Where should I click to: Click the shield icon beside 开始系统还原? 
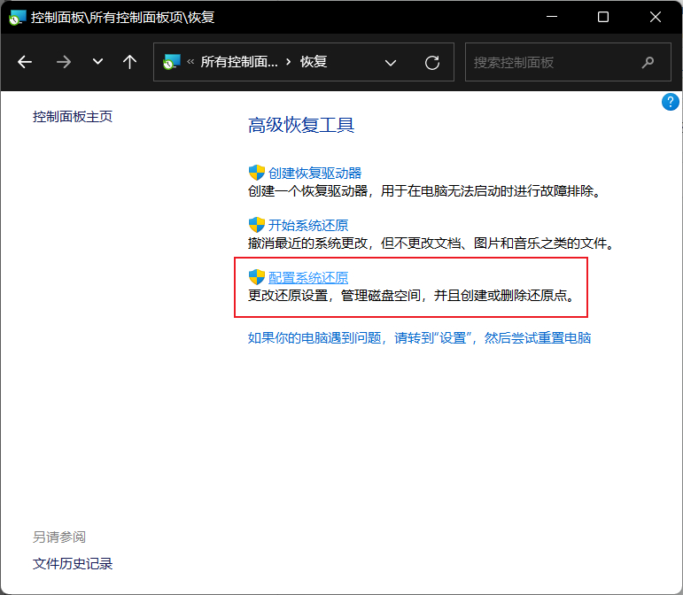[x=257, y=225]
